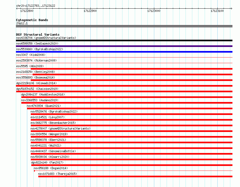The height and width of the screenshot is (187, 240).
Task: Click the thin red line under nsv956188
Action: (133, 171)
